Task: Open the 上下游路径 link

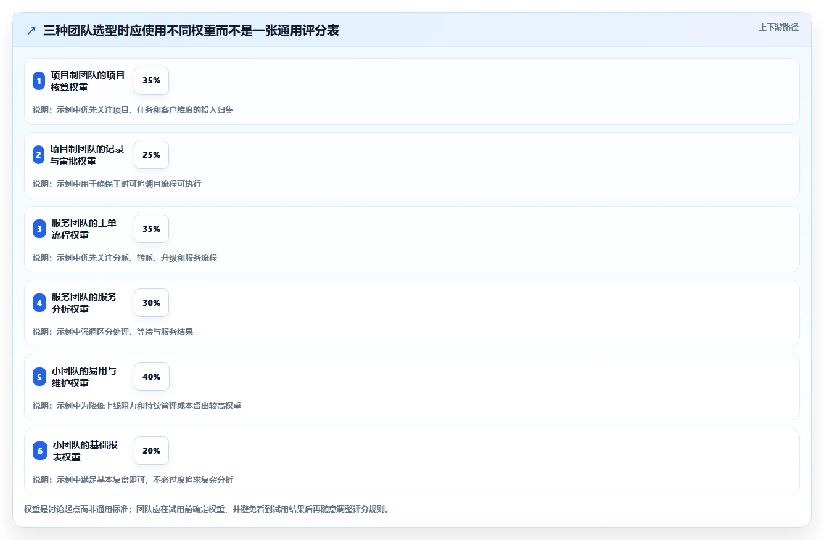Action: (x=778, y=27)
